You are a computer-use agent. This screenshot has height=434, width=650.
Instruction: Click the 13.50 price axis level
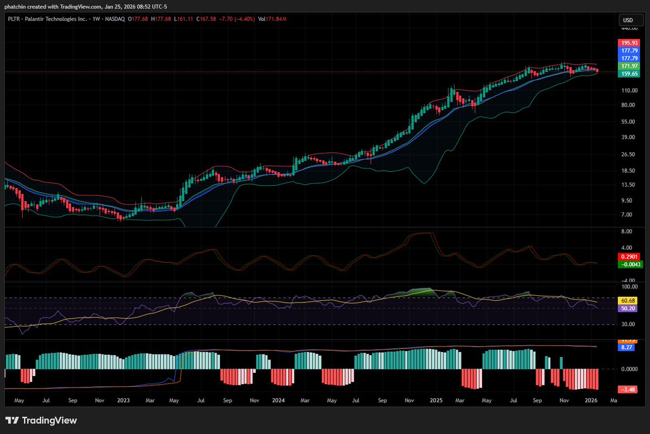pos(628,185)
